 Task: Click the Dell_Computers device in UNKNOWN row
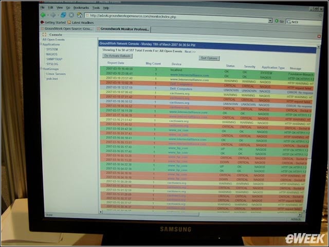pos(181,89)
